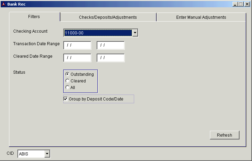Maximize the Bank Rec window

tap(241, 4)
